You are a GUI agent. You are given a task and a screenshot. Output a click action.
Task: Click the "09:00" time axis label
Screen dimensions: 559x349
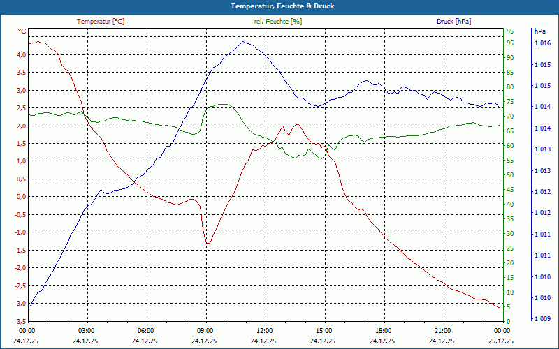pos(206,331)
